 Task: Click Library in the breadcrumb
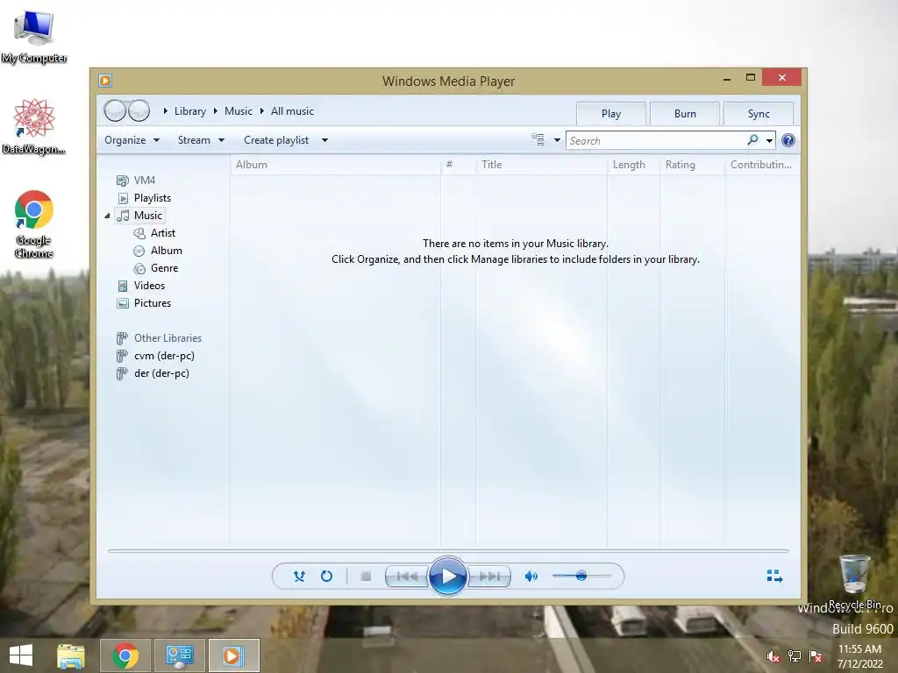point(190,111)
